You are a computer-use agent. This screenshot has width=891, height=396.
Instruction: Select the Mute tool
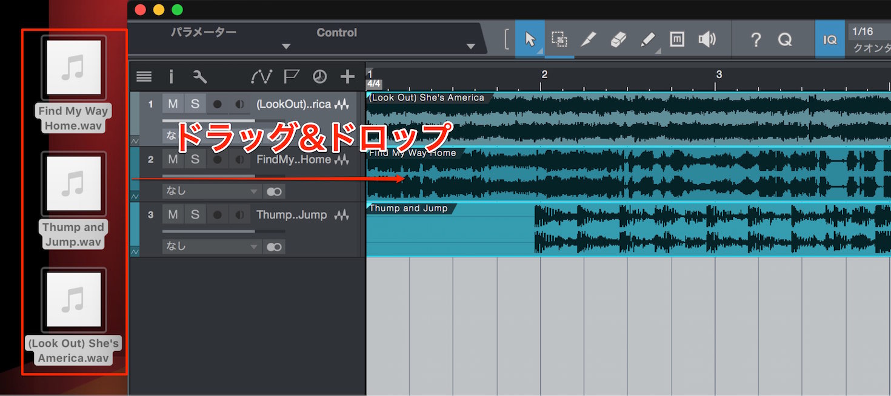[x=677, y=39]
